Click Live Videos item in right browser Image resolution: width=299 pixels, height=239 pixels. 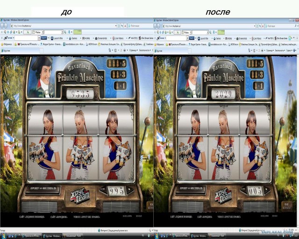[x=256, y=38]
